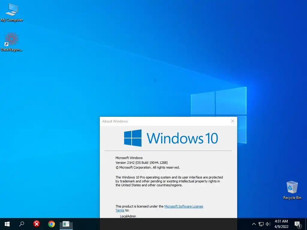This screenshot has width=307, height=230.
Task: Click the About Windows title bar text
Action: coord(115,121)
